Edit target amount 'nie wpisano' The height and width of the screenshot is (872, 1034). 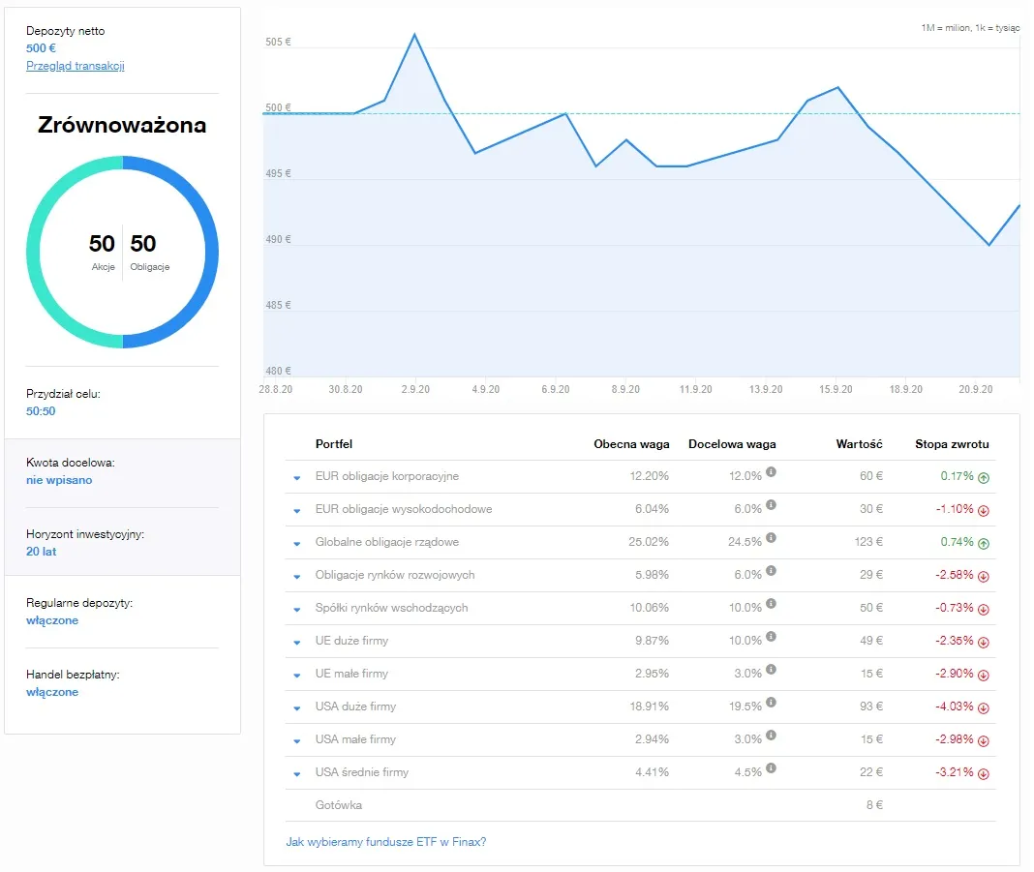59,480
